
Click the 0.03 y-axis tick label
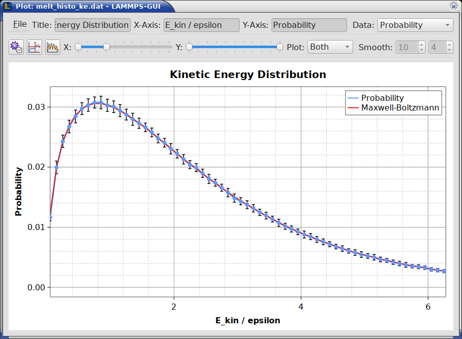tap(36, 107)
